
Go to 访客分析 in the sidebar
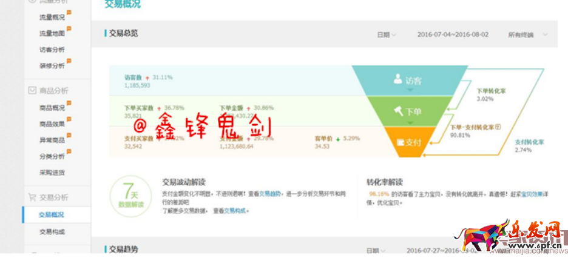click(52, 50)
